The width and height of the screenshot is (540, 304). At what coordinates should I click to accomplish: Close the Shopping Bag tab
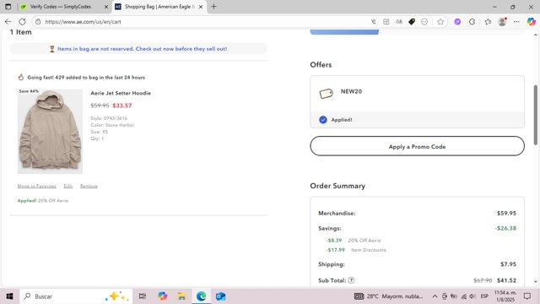click(201, 7)
